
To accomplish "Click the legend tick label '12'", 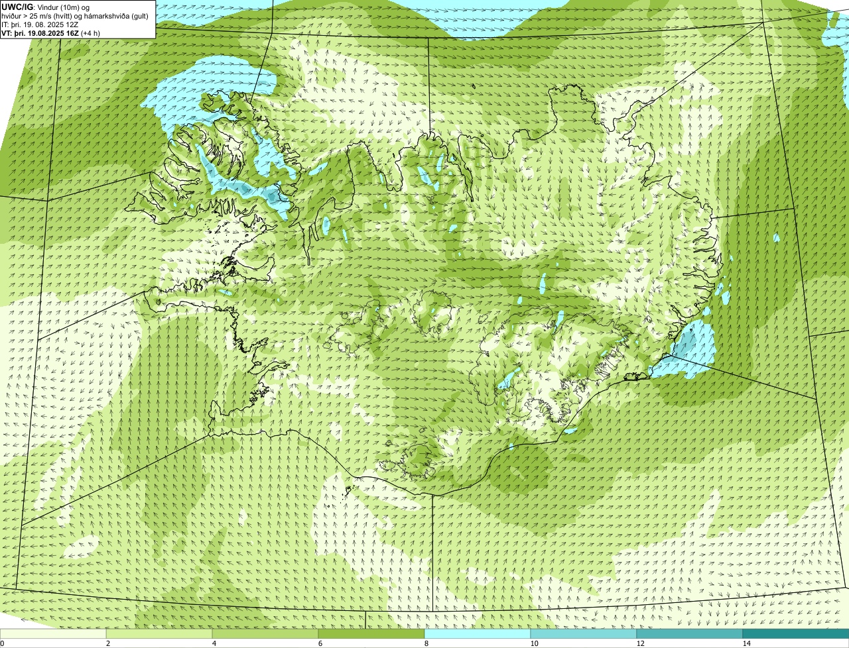I will point(640,643).
